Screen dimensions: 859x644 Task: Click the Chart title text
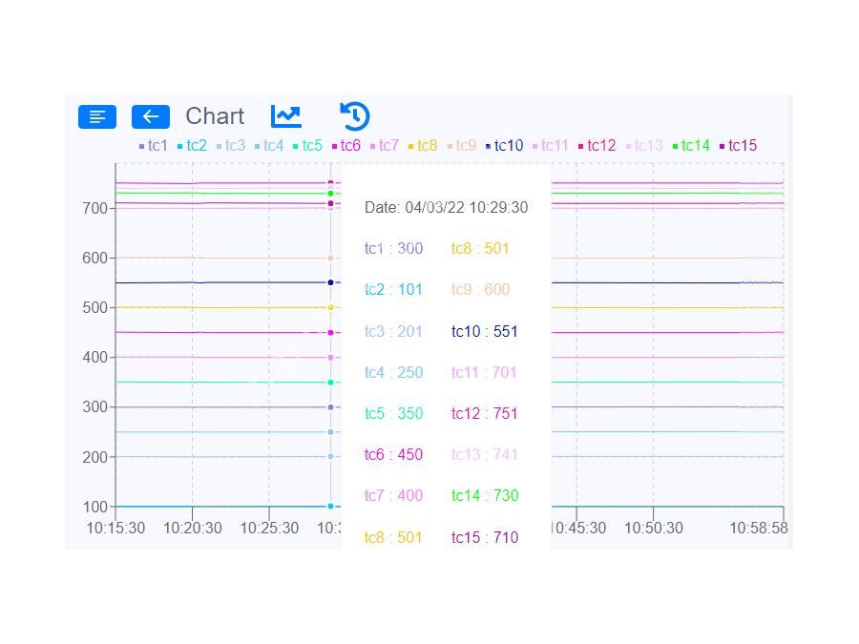pos(215,116)
